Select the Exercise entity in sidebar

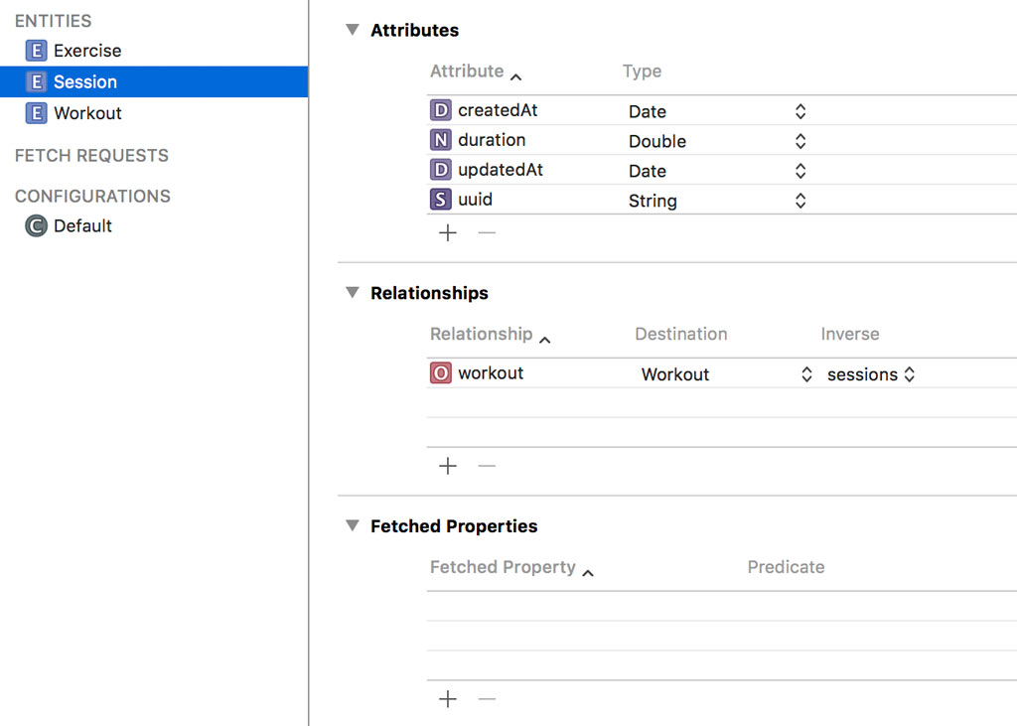(86, 51)
